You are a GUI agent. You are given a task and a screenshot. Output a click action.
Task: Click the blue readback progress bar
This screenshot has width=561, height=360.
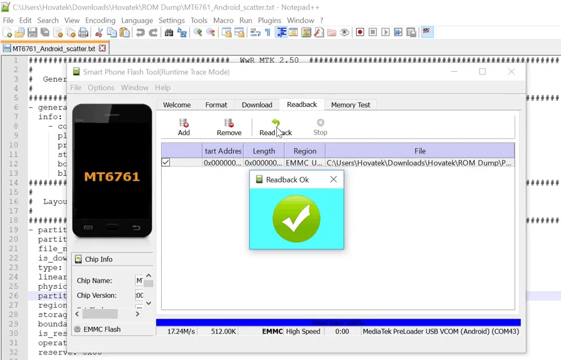tap(338, 323)
